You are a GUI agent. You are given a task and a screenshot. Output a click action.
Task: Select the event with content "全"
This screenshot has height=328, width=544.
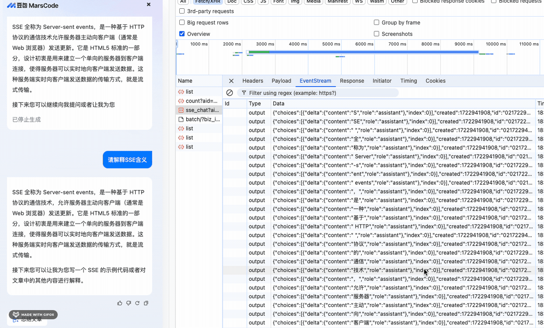(383, 139)
